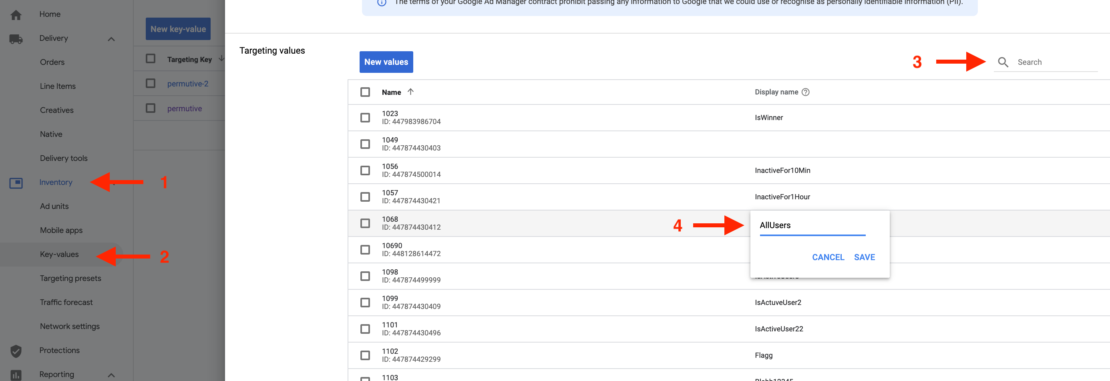Click Display name help icon
This screenshot has width=1110, height=381.
click(x=805, y=92)
